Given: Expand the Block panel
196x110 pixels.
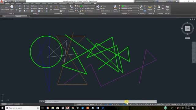Looking at the screenshot, I should tap(104, 13).
